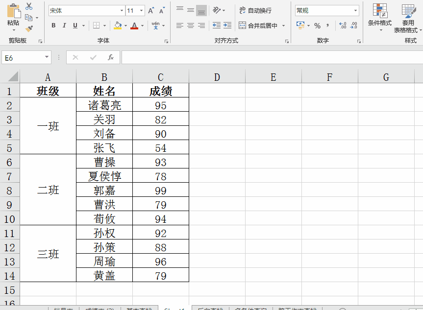Toggle Italic formatting

64,25
